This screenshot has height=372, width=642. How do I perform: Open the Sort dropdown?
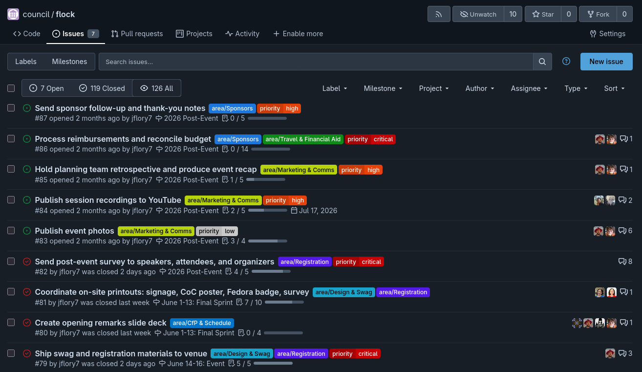pyautogui.click(x=614, y=88)
